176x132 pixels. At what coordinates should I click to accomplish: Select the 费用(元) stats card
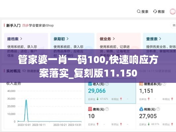pyautogui.click(x=110, y=116)
